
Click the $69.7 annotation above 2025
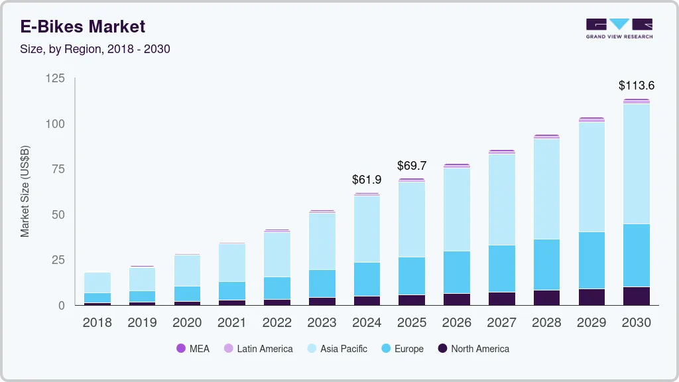click(x=412, y=166)
